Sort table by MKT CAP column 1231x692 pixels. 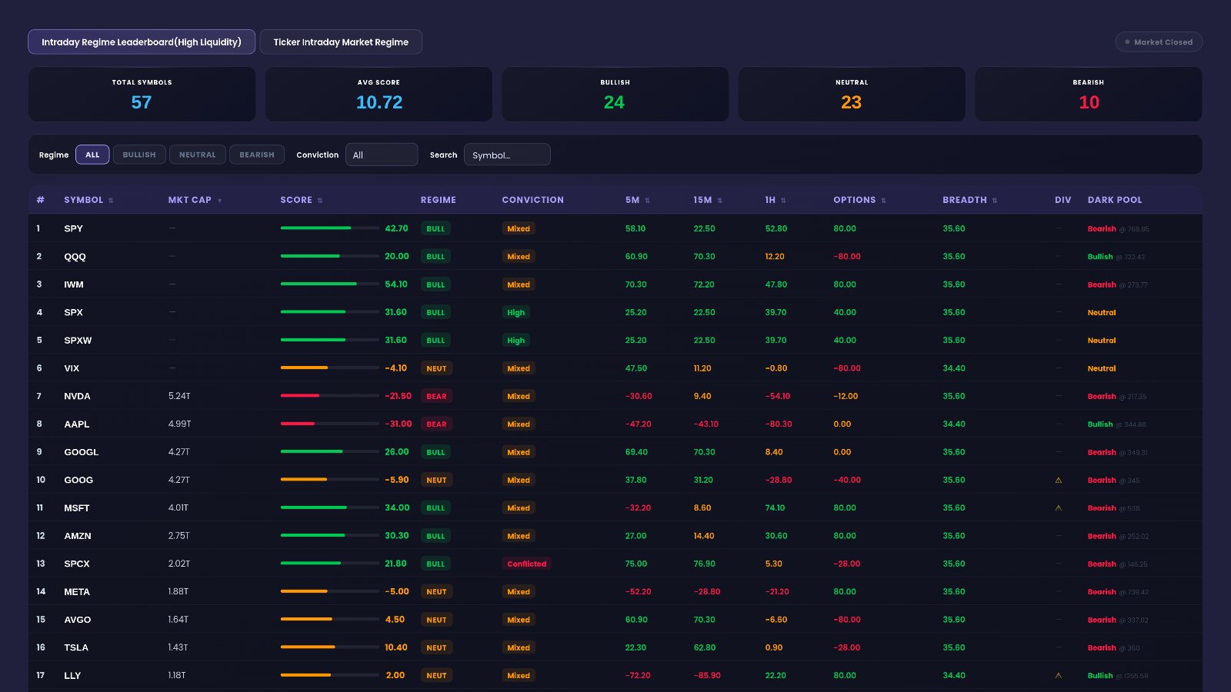(x=195, y=200)
